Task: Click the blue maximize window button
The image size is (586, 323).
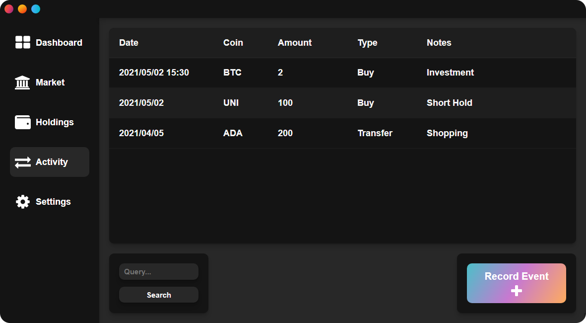Action: pyautogui.click(x=36, y=9)
